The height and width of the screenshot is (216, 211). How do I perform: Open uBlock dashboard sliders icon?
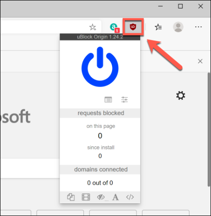pos(124,100)
